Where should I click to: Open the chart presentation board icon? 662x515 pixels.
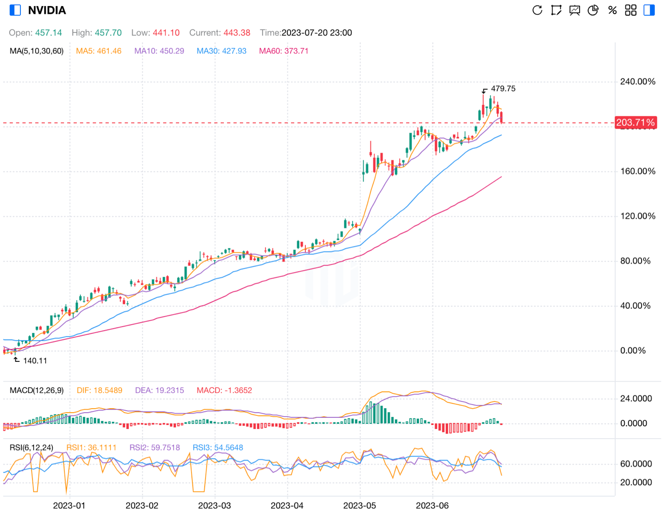(574, 10)
